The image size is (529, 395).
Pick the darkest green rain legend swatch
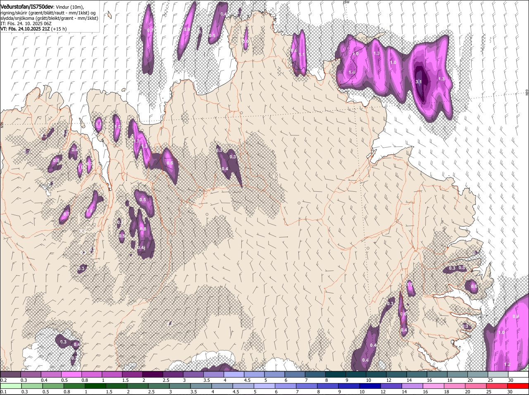(x=95, y=386)
